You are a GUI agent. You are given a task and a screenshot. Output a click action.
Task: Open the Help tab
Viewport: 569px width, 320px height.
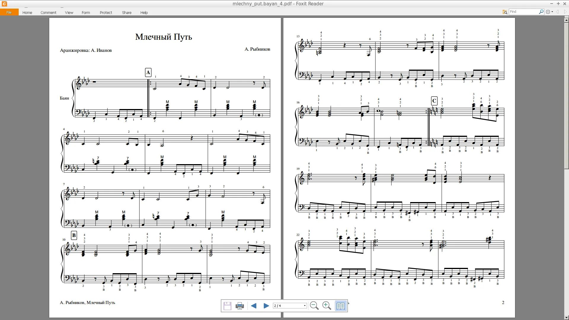point(144,12)
